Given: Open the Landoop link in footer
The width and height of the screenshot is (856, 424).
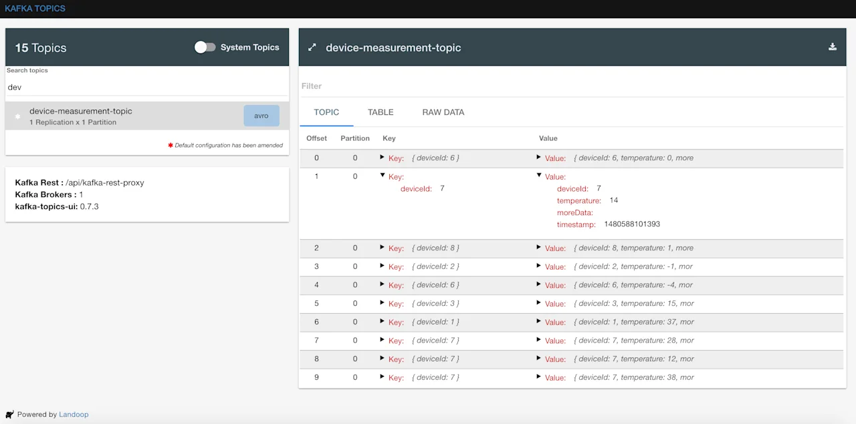Looking at the screenshot, I should pyautogui.click(x=74, y=415).
